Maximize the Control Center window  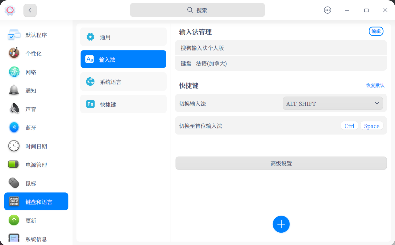(x=366, y=10)
